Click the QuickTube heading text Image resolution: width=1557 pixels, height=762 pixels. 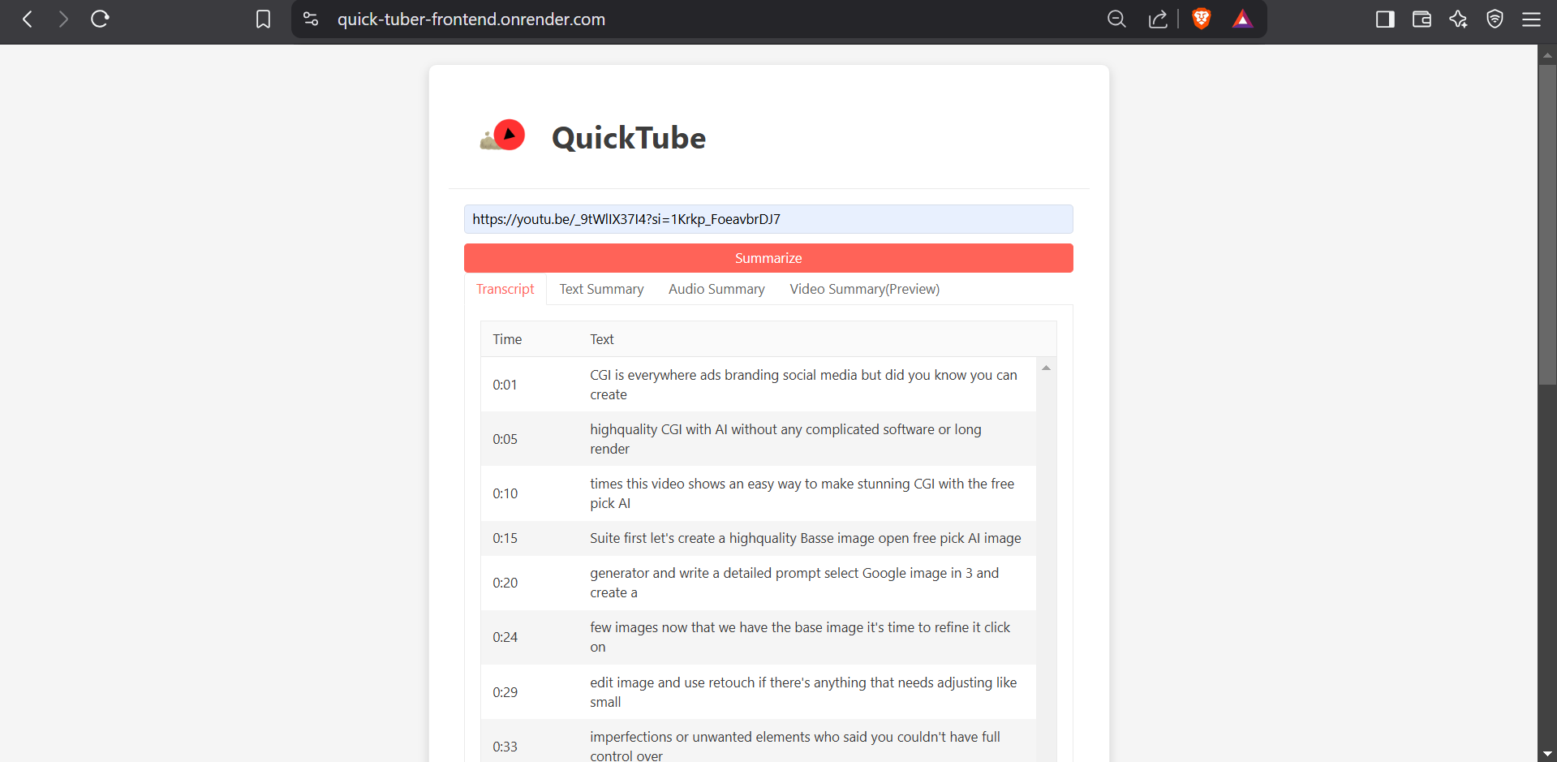629,138
